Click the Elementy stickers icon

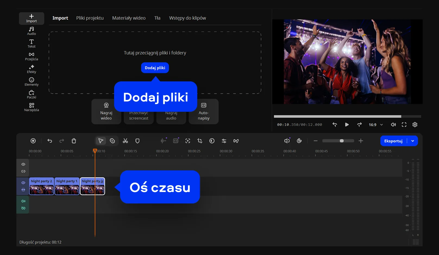pyautogui.click(x=32, y=81)
